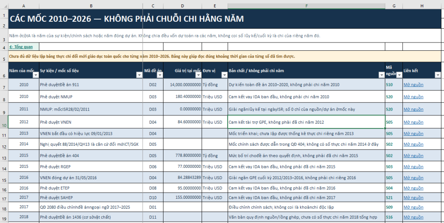Screen dimensions: 444x223
Task: Select project code cell D11
Action: pos(153,217)
